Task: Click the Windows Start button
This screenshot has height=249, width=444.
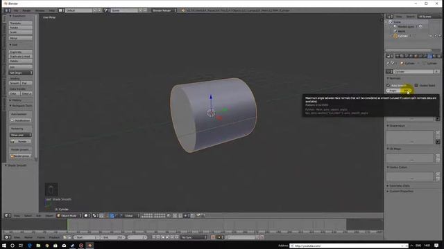Action: pyautogui.click(x=4, y=246)
